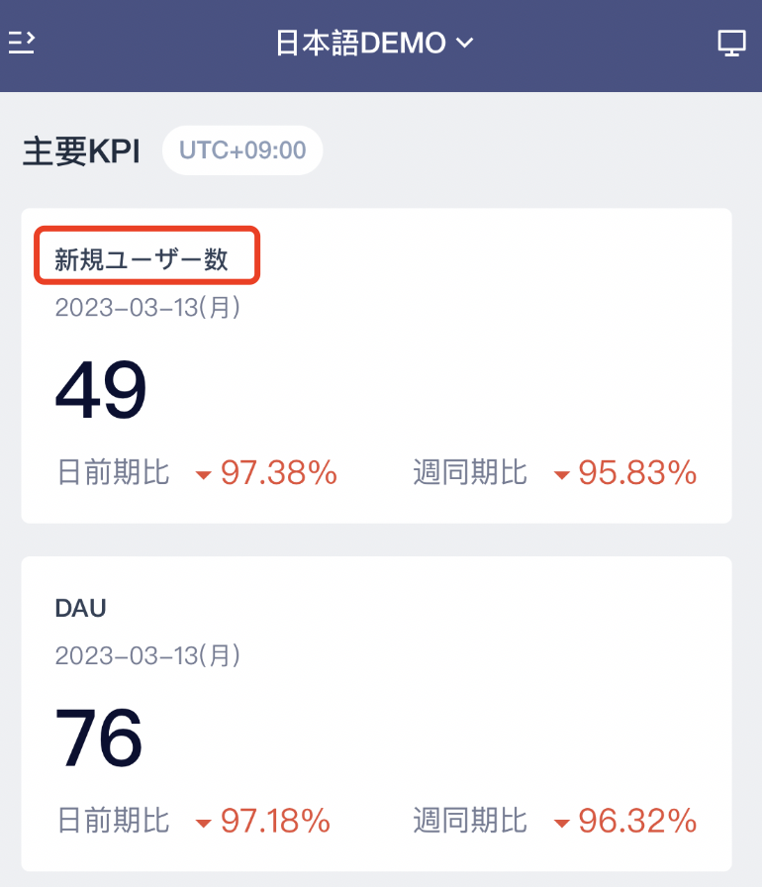Select new users value 49

pyautogui.click(x=101, y=390)
